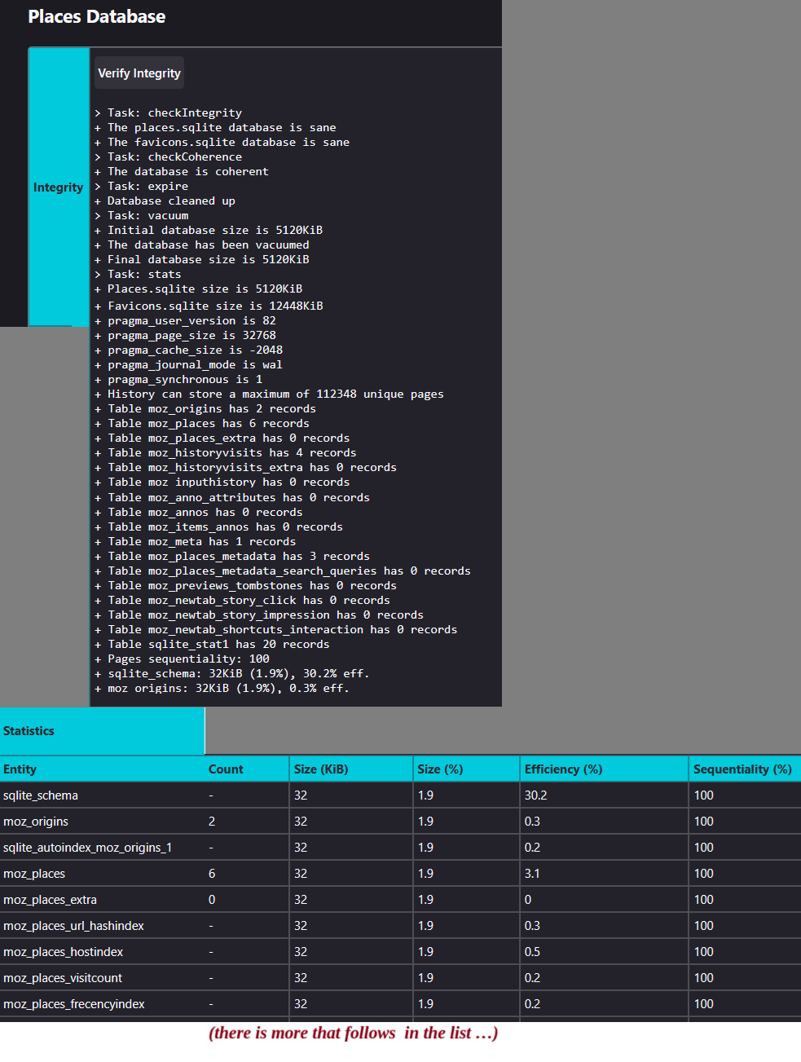801x1062 pixels.
Task: Select the moz_origins entity cell
Action: click(36, 822)
